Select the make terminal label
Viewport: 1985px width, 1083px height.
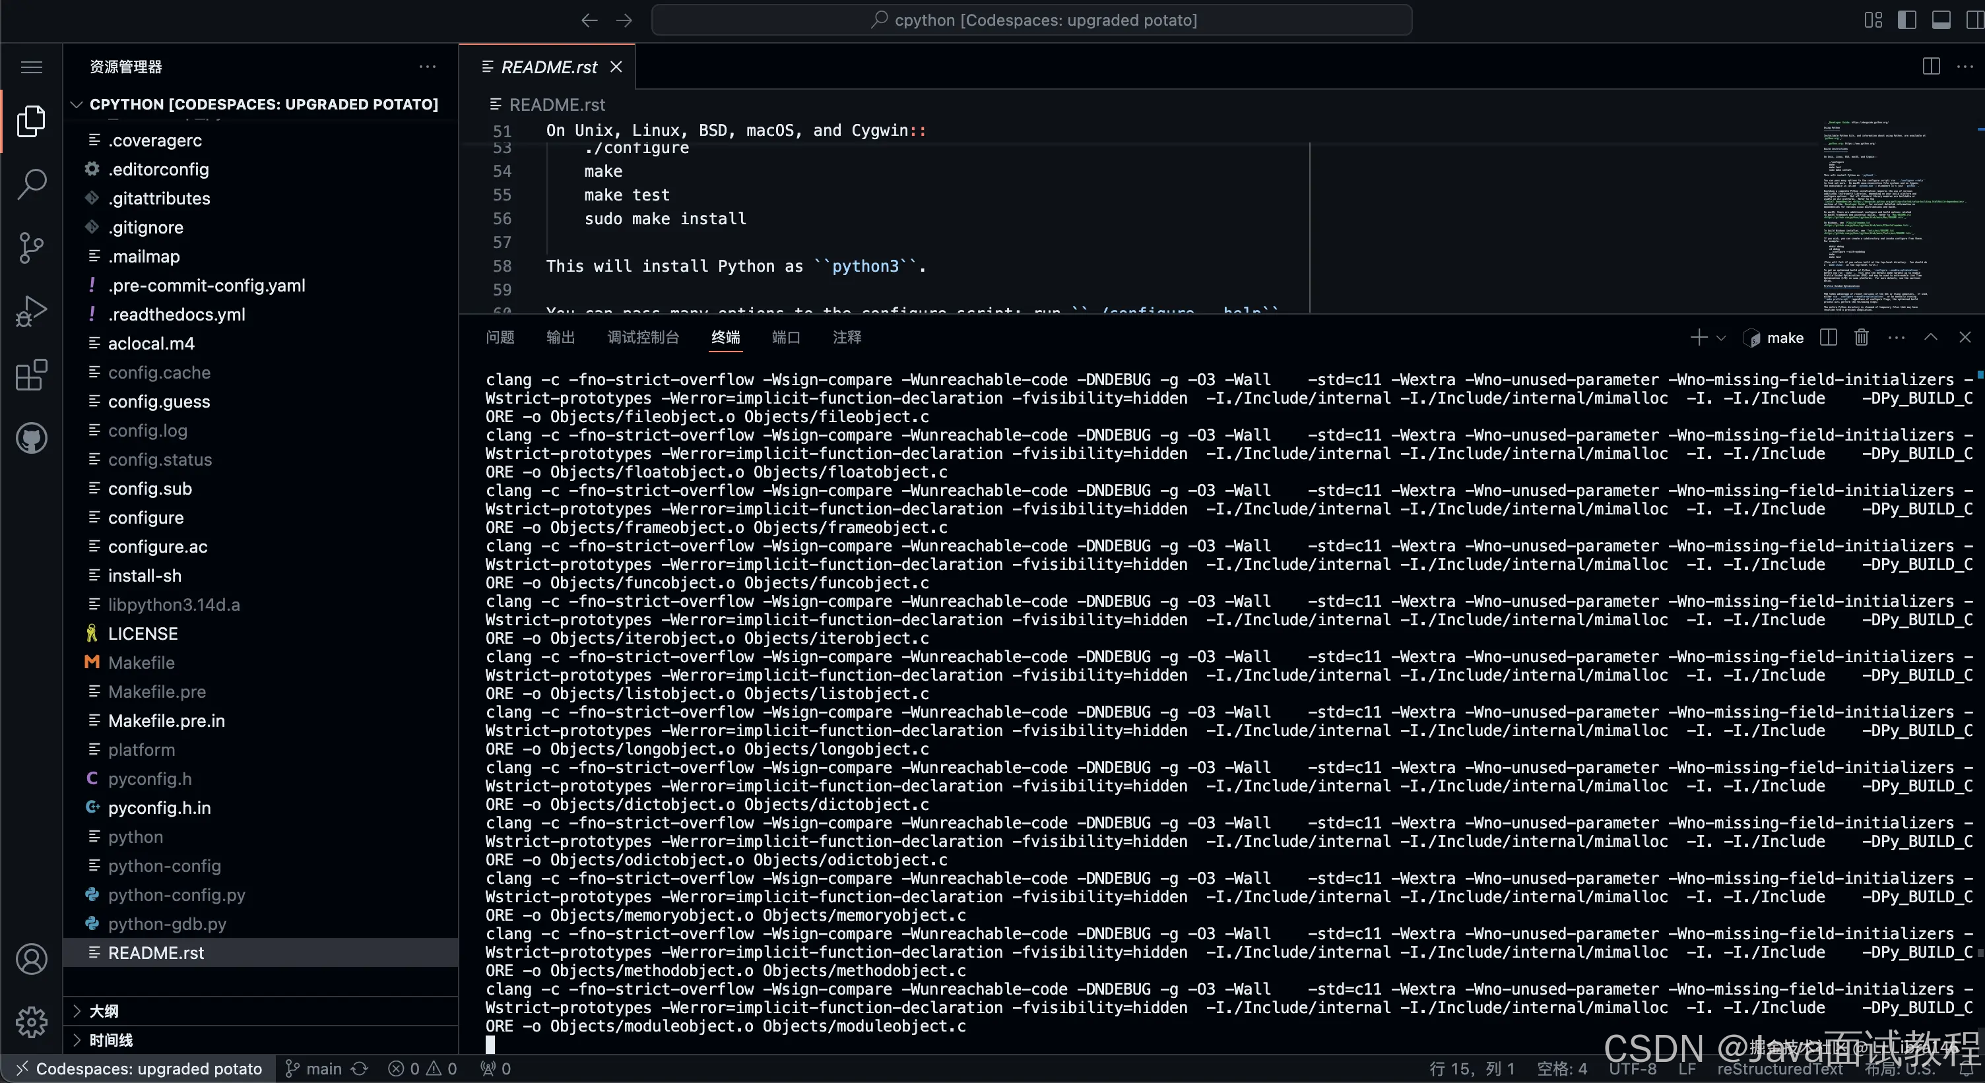pyautogui.click(x=1774, y=338)
